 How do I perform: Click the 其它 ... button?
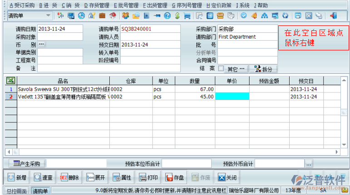(x=236, y=69)
